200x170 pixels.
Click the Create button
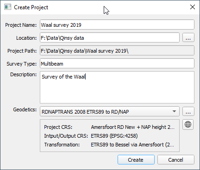[136, 160]
